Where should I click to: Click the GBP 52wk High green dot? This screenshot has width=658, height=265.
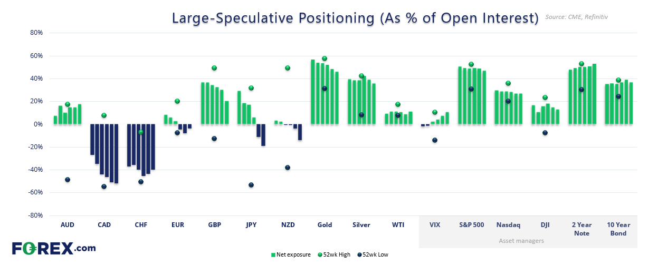click(x=214, y=68)
